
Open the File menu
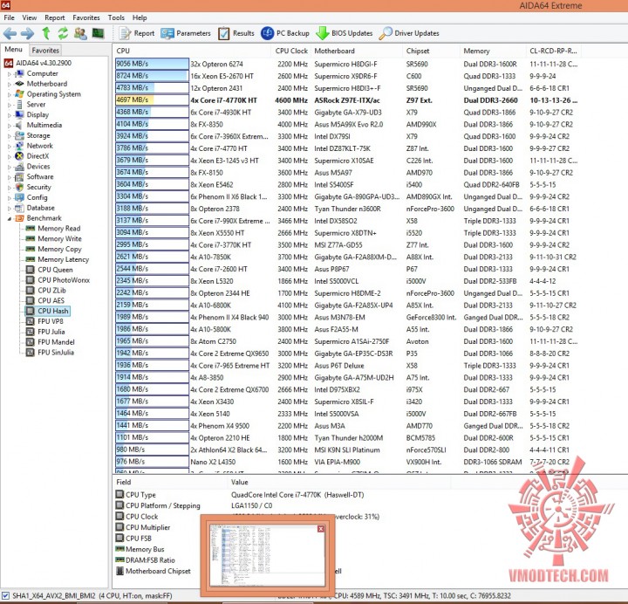(x=9, y=17)
